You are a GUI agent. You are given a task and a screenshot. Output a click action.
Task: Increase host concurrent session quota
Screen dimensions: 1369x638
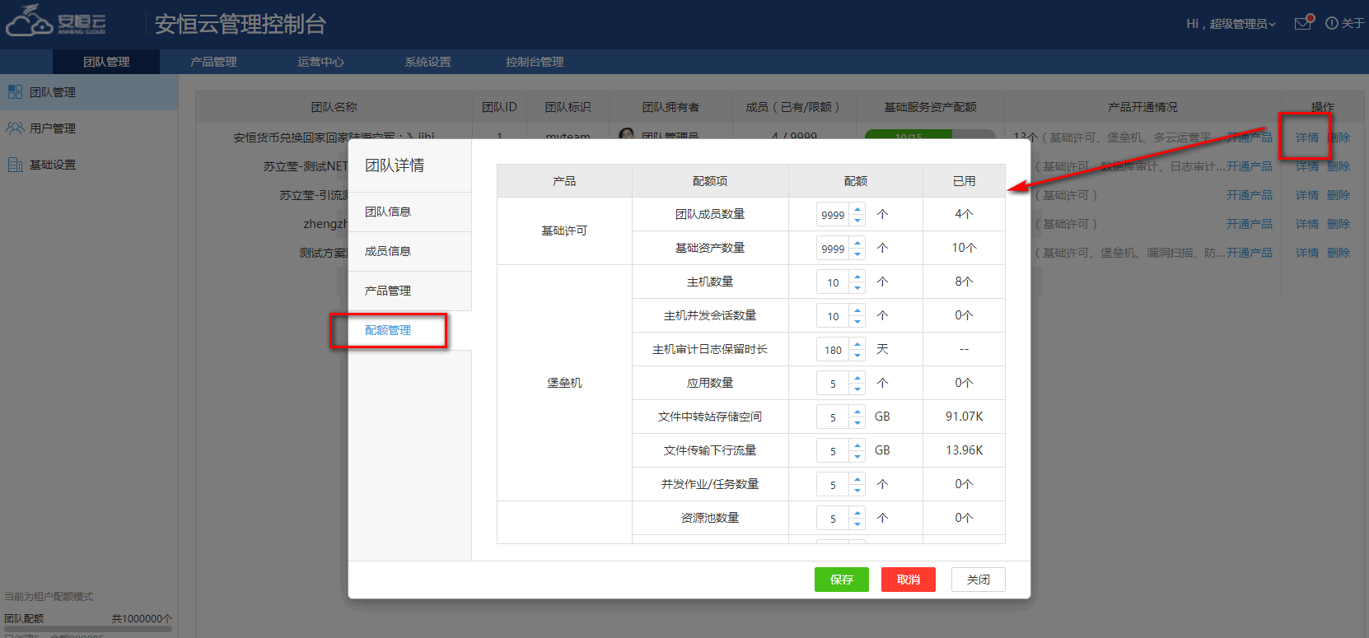point(857,310)
